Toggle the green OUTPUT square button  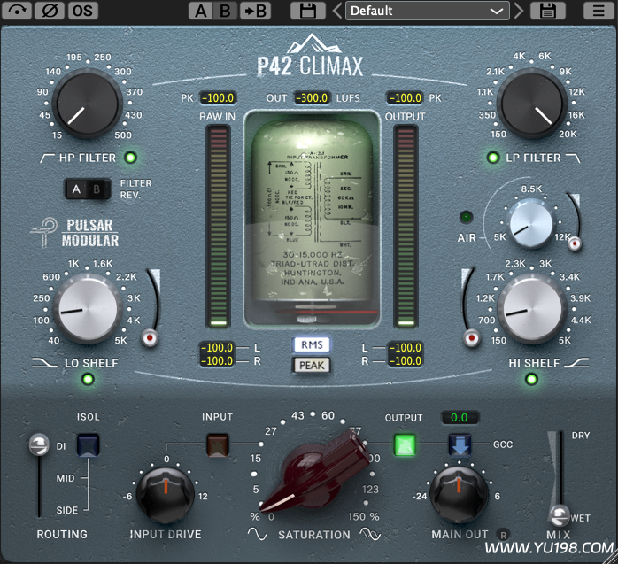[405, 445]
